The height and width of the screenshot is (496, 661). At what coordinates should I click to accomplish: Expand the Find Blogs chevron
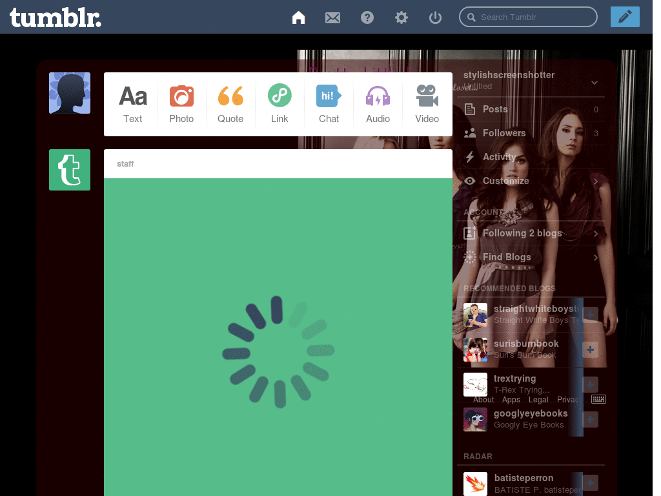(x=596, y=258)
